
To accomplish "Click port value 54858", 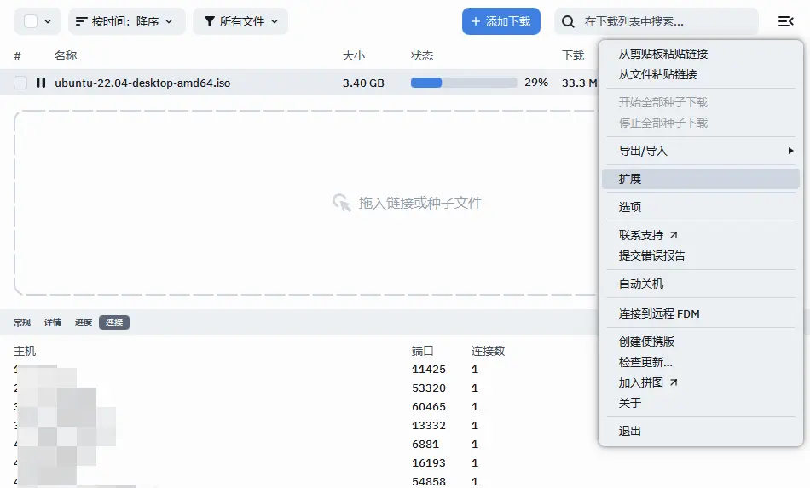I will click(x=429, y=482).
